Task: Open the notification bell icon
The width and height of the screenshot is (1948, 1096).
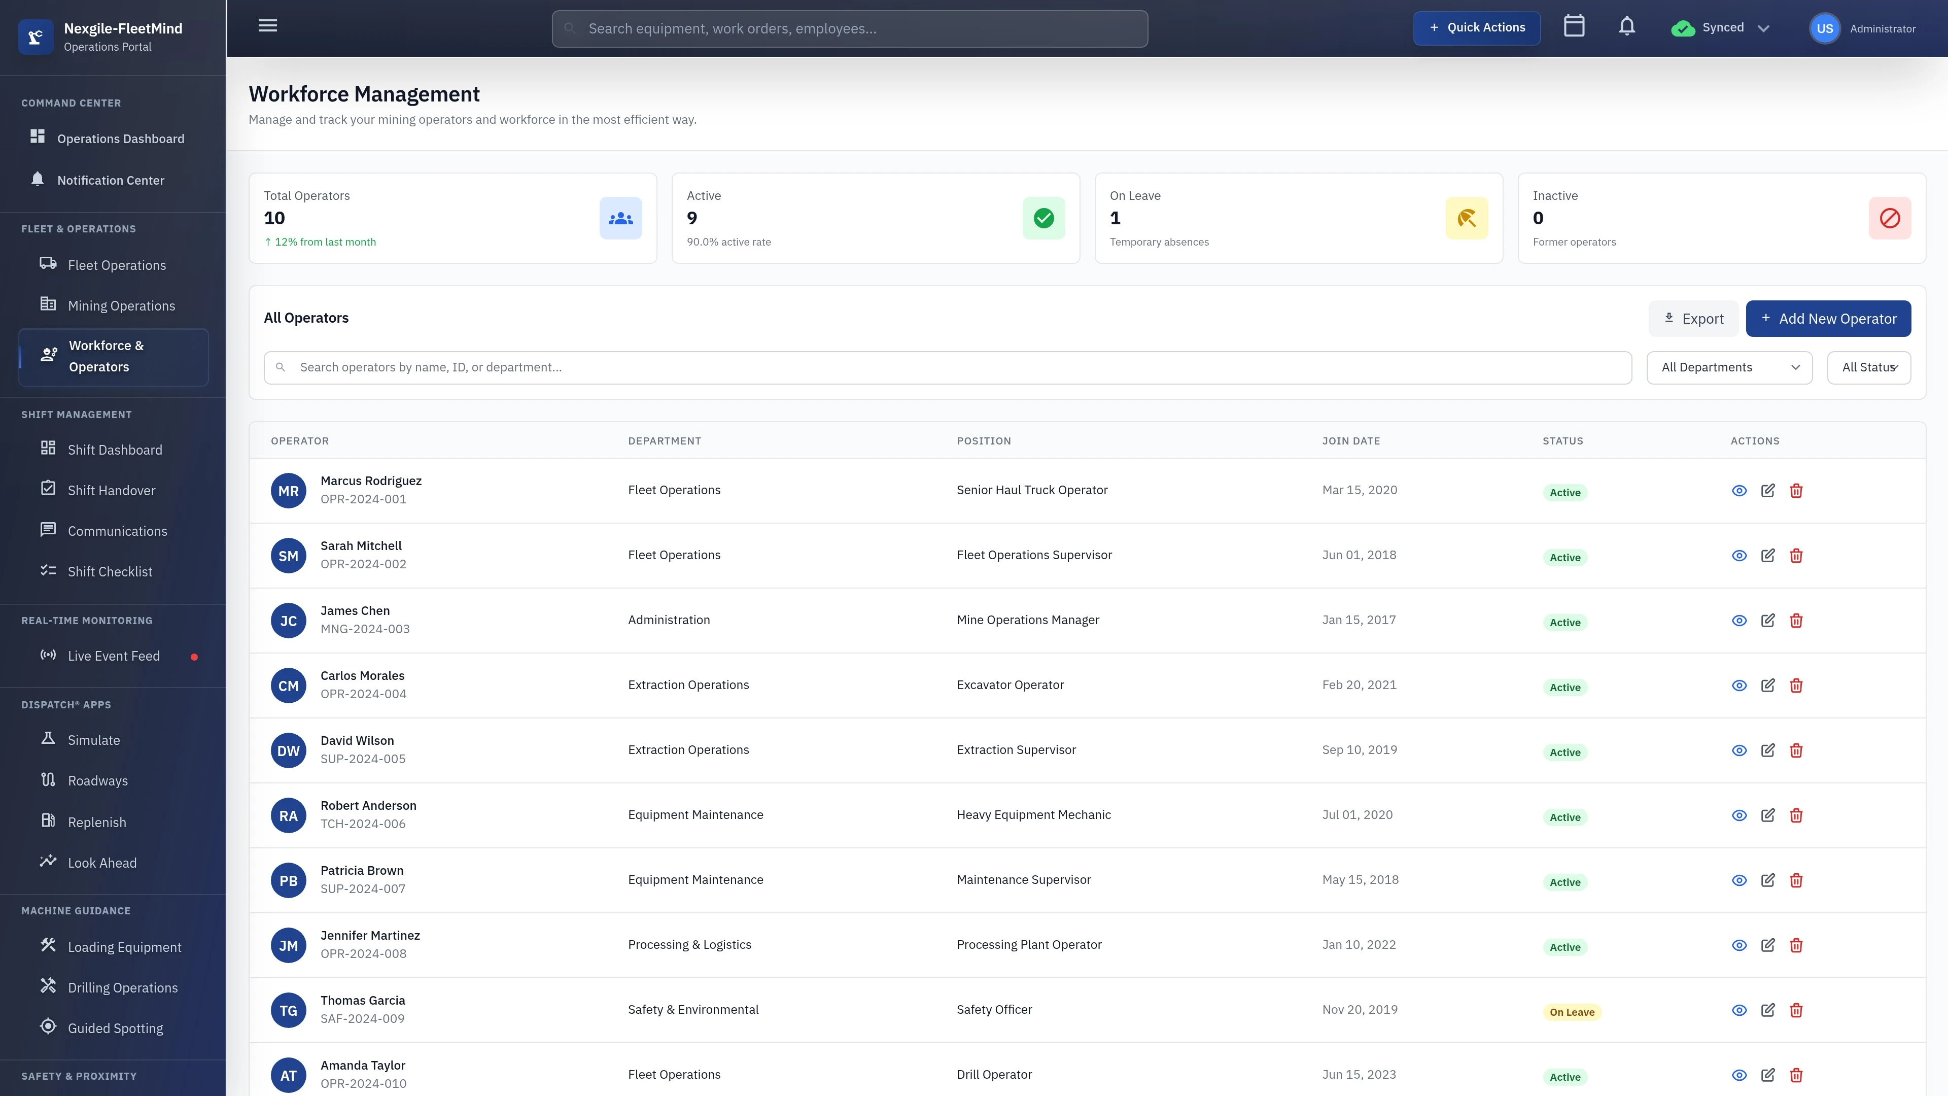Action: click(1626, 26)
